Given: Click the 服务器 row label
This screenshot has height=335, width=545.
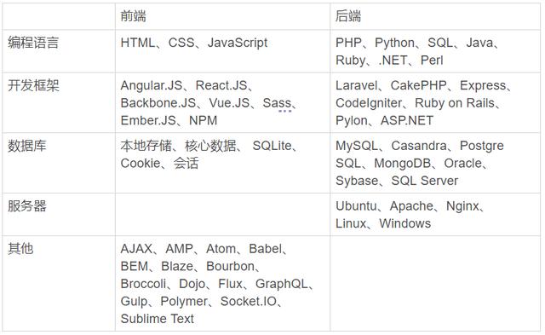Looking at the screenshot, I should point(27,206).
